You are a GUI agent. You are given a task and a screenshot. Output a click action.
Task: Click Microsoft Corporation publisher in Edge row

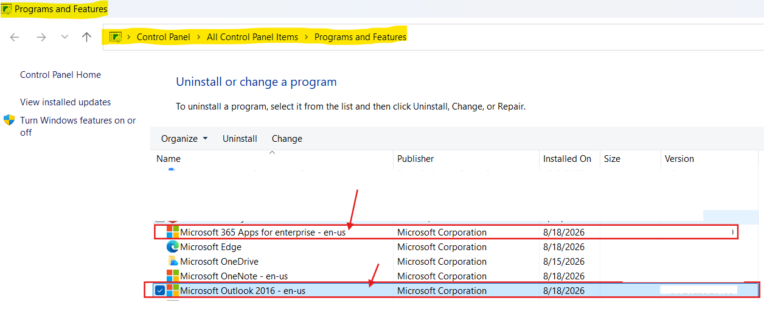coord(442,247)
